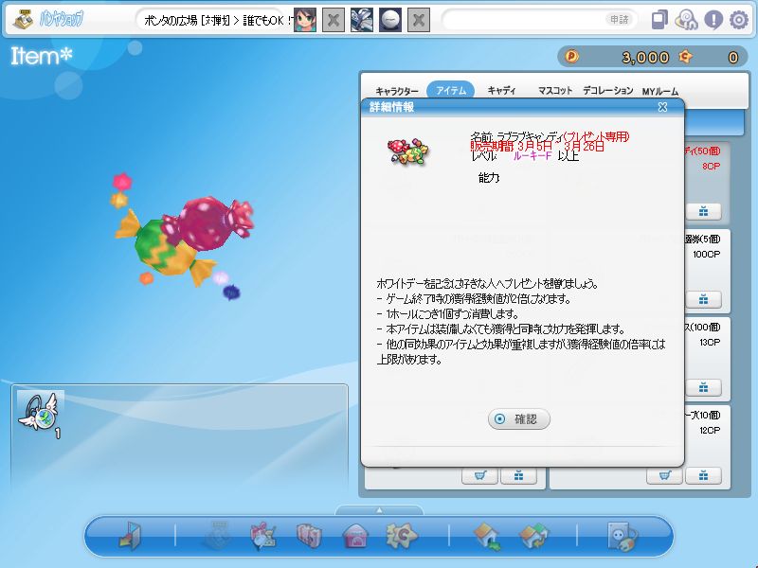Click the empty X slot after the ball icon
The width and height of the screenshot is (758, 568).
(419, 20)
